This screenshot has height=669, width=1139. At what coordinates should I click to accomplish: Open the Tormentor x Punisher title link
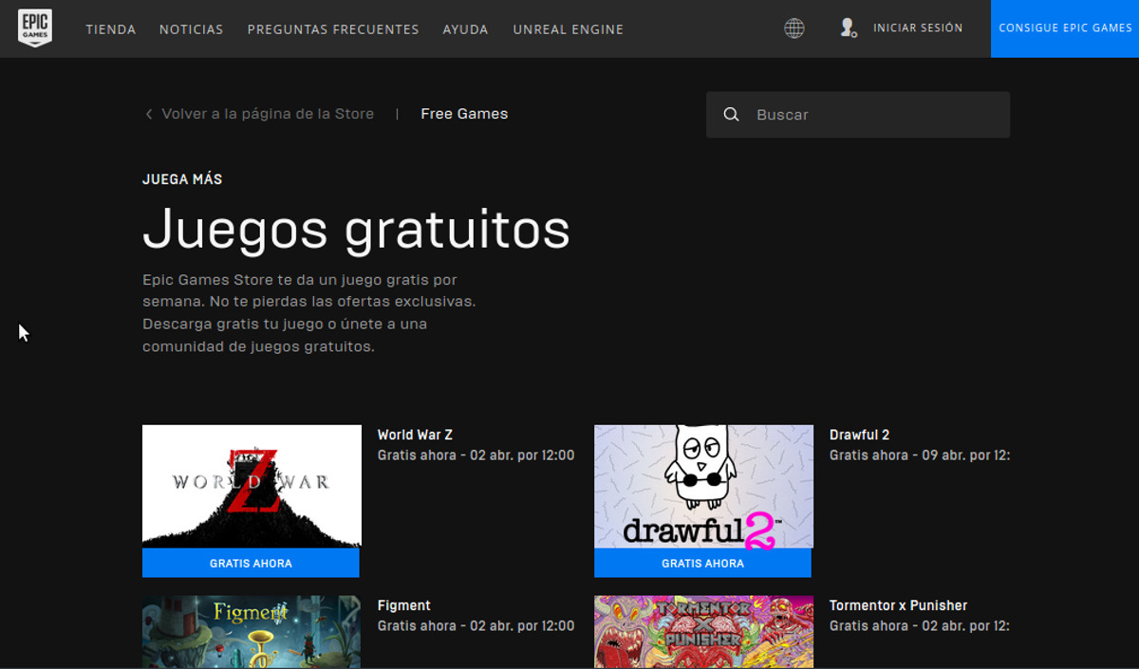898,605
